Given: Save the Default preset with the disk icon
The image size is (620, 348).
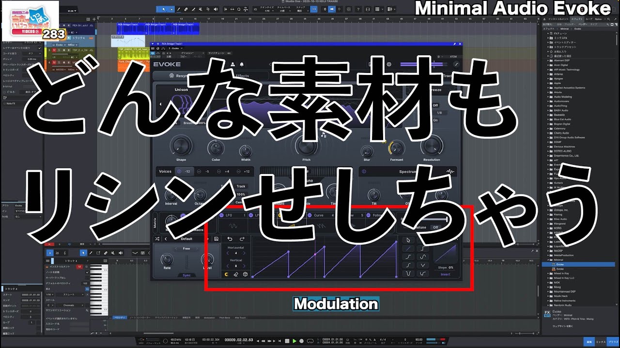Looking at the screenshot, I should tap(216, 239).
